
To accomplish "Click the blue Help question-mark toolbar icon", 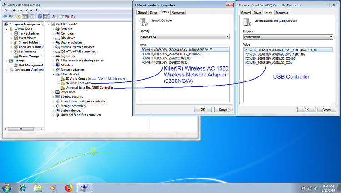I will (40, 16).
